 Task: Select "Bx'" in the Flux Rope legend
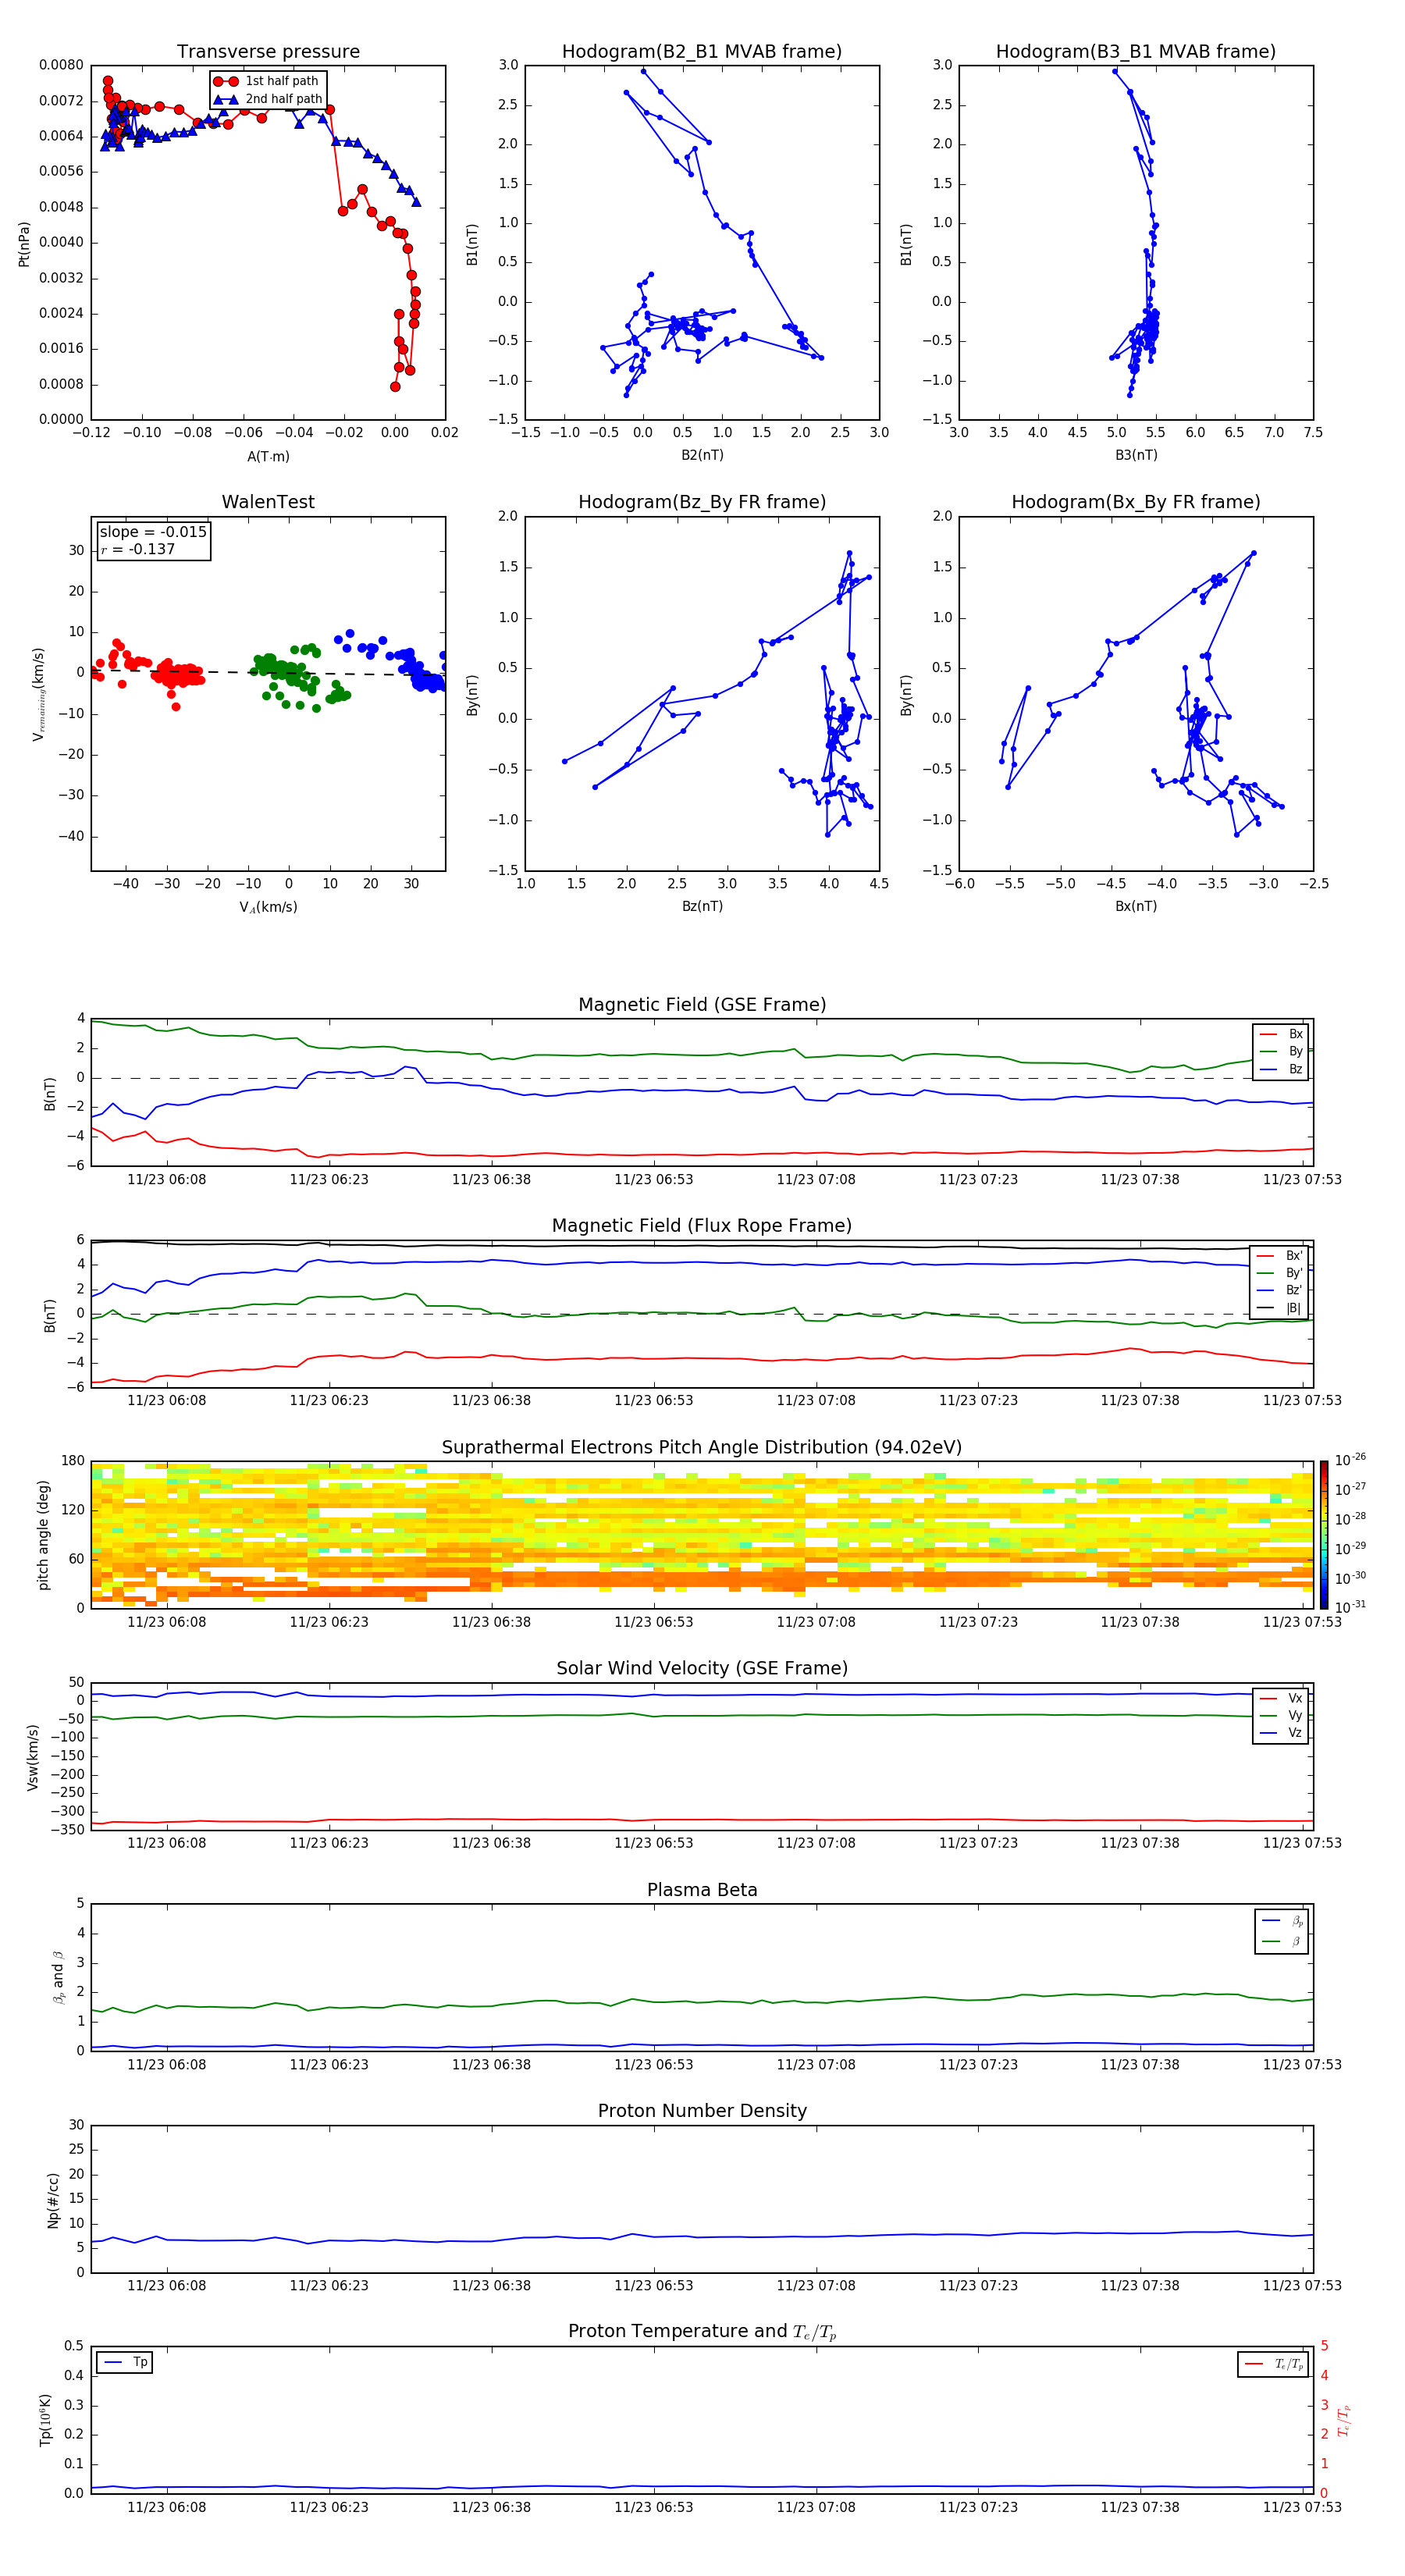point(1294,1256)
